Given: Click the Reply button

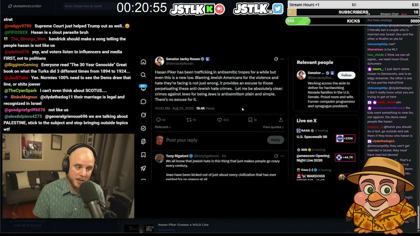Looking at the screenshot, I should [x=275, y=140].
